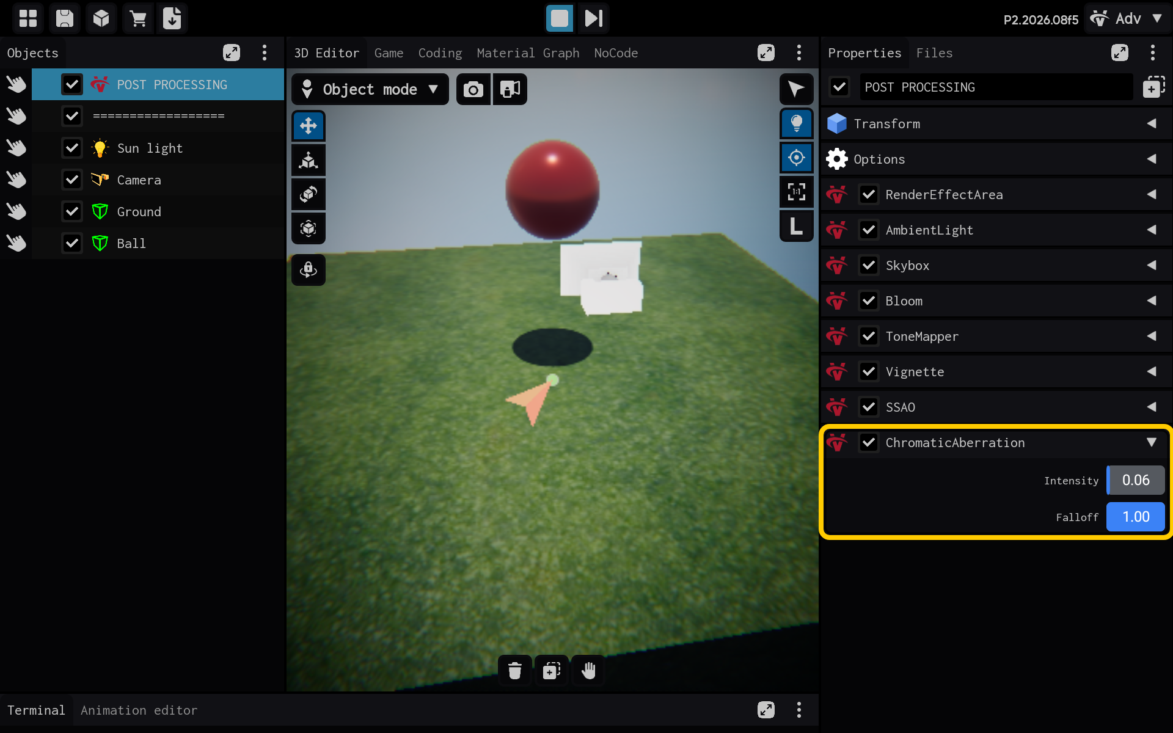The width and height of the screenshot is (1173, 733).
Task: Reset zoom with the 1:1 icon
Action: coord(797,192)
